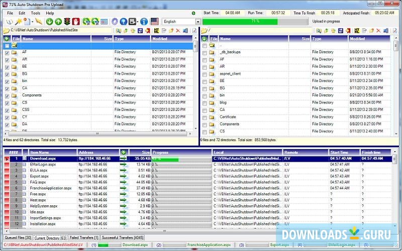This screenshot has width=402, height=251.
Task: Uncheck the CSS folder in local pane
Action: (x=7, y=110)
